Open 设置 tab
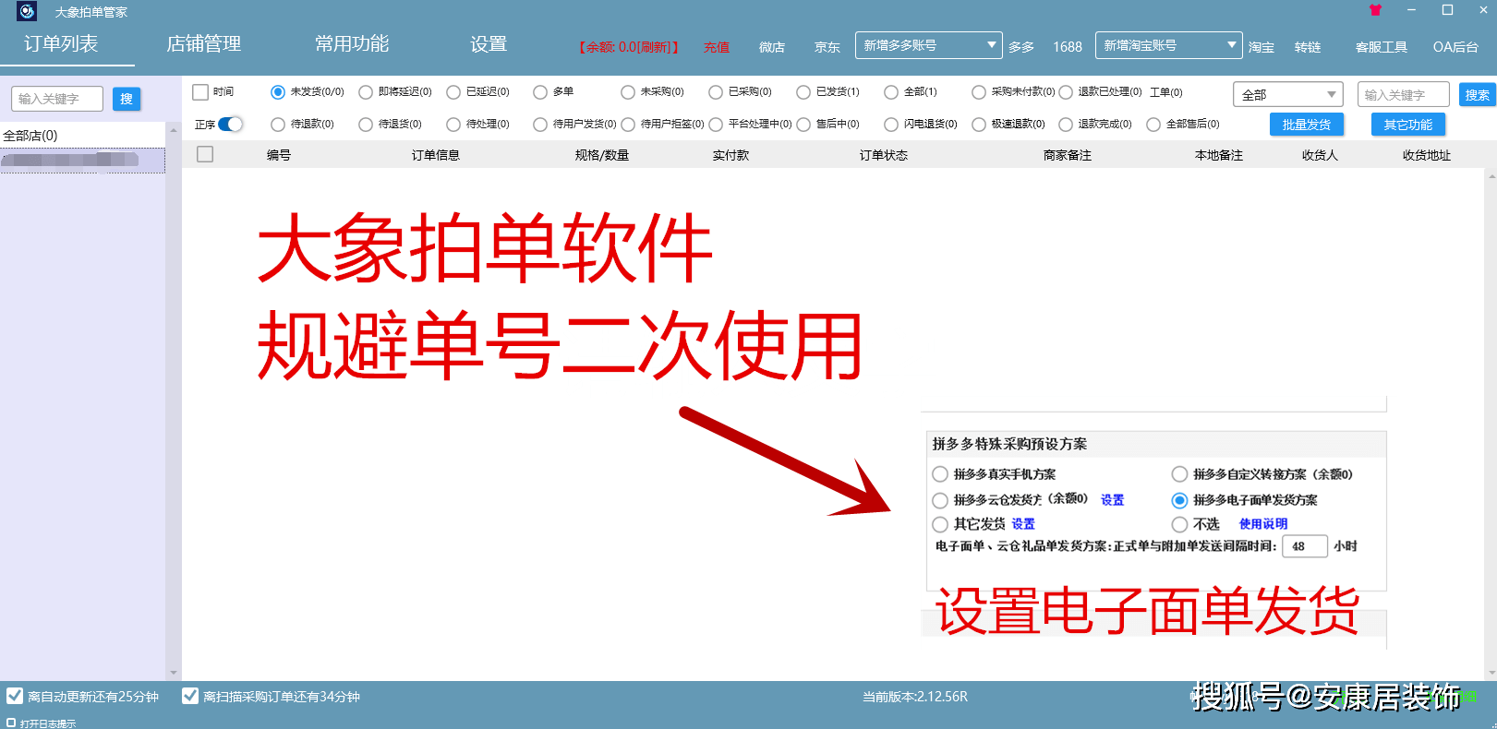 [489, 43]
